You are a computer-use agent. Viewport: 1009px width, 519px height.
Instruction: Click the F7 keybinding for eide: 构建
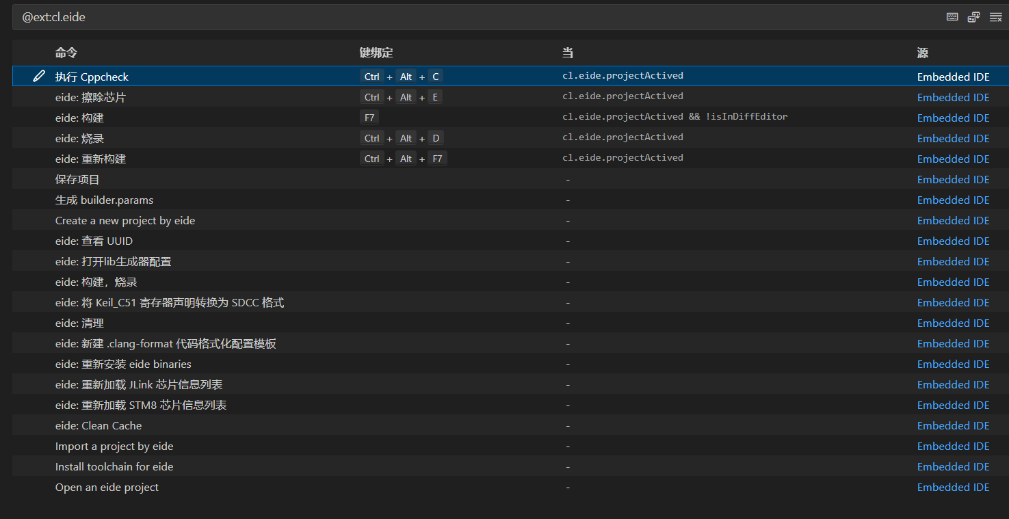coord(369,118)
